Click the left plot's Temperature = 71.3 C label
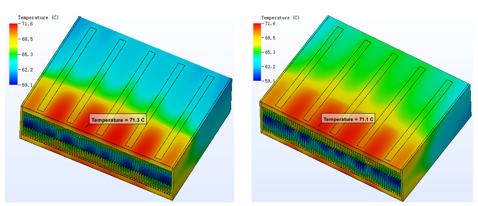478x206 pixels. (118, 120)
